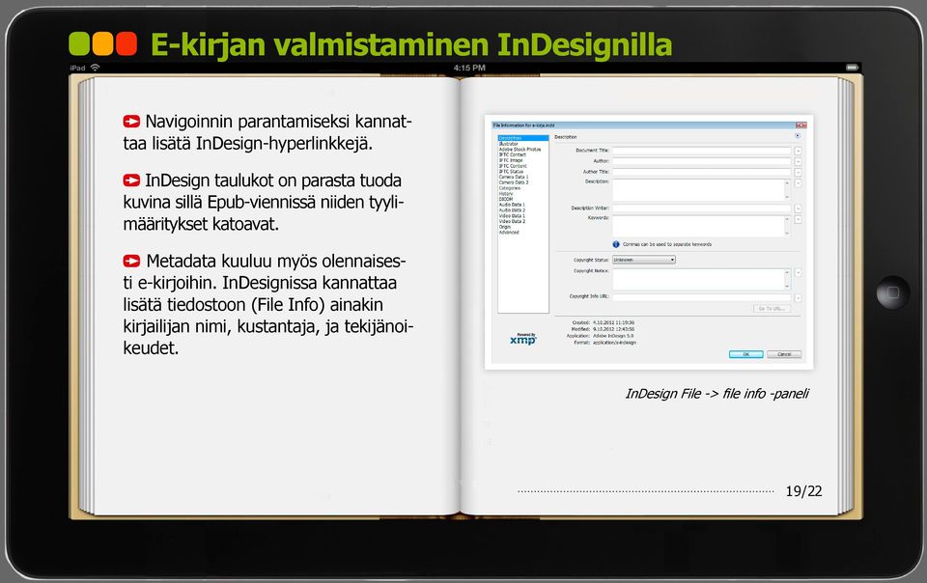
Task: Open dropdown arrow beside Copyright Notice area
Action: (x=799, y=273)
